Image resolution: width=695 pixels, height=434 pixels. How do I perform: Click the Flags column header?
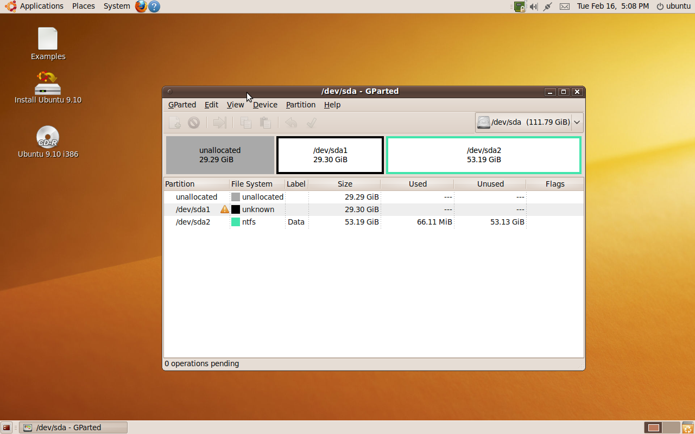point(555,184)
